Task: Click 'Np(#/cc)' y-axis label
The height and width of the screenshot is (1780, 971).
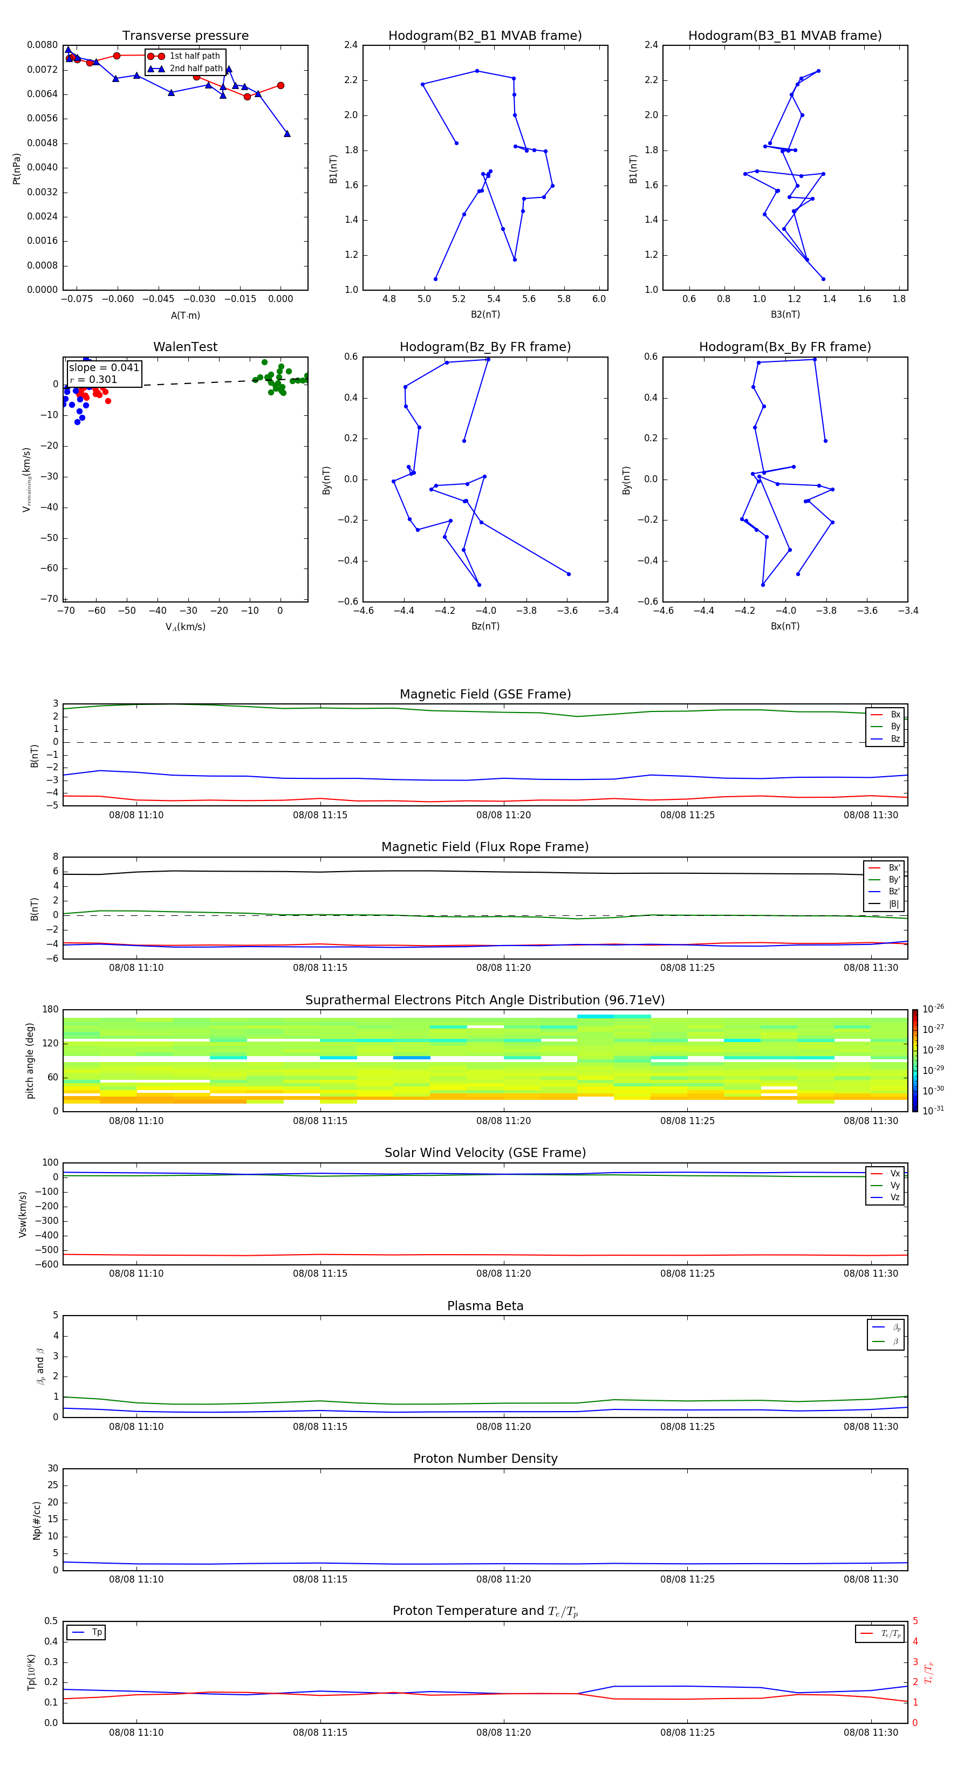Action: [37, 1520]
